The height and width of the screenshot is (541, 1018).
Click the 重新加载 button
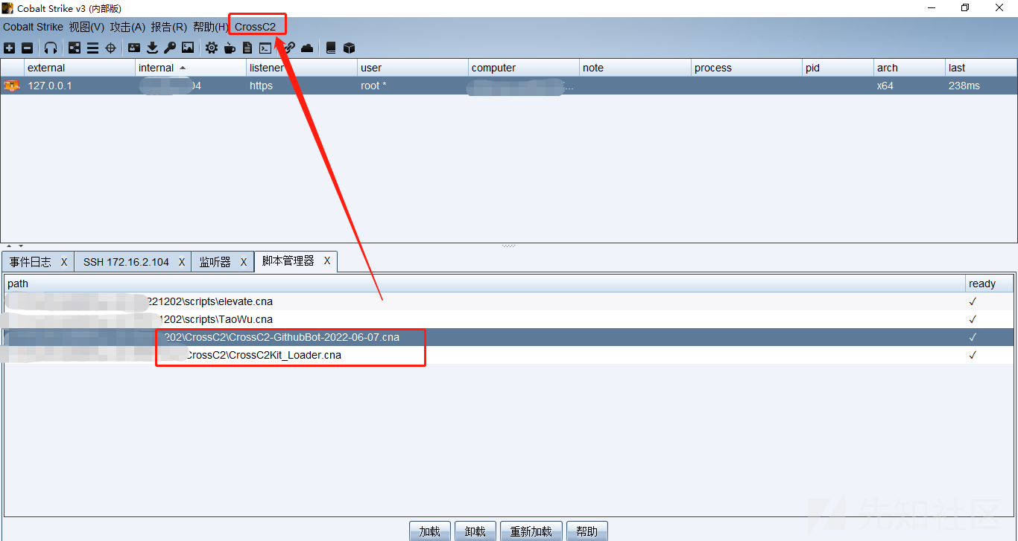click(531, 531)
